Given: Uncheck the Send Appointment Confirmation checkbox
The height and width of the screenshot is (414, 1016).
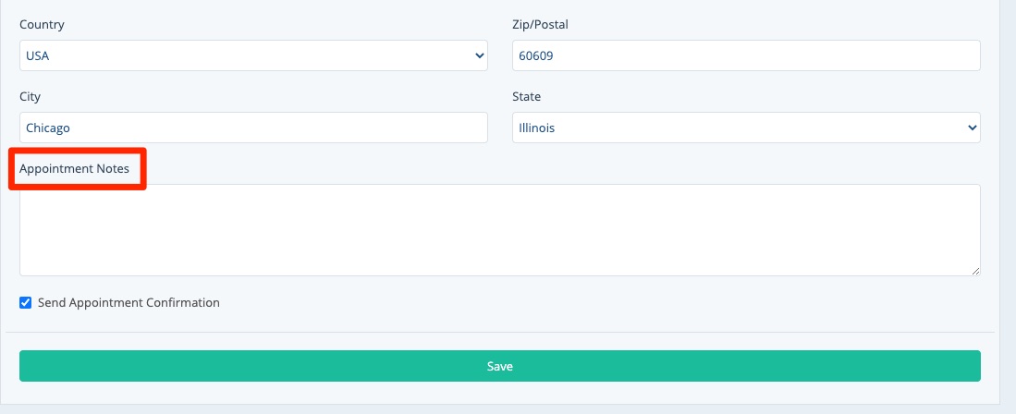Looking at the screenshot, I should tap(26, 302).
